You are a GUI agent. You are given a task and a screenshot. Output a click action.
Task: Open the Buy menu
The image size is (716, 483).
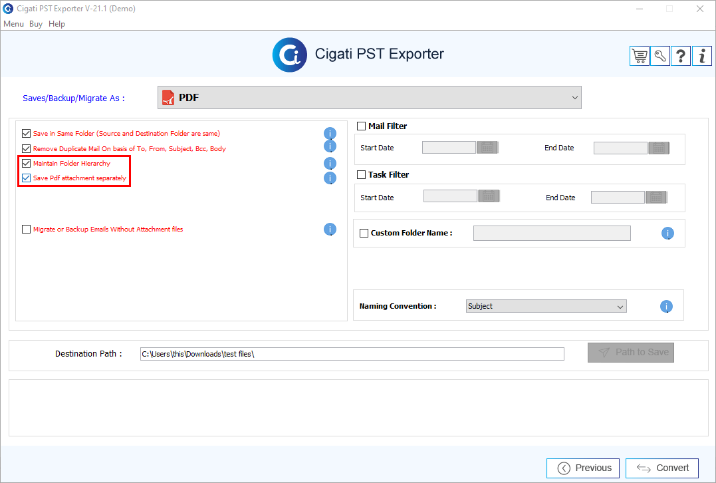click(36, 24)
